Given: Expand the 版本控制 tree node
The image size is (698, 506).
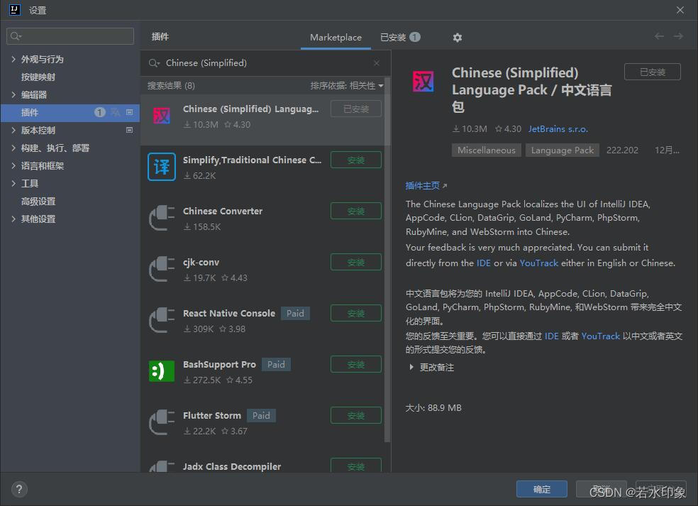Looking at the screenshot, I should pyautogui.click(x=13, y=130).
